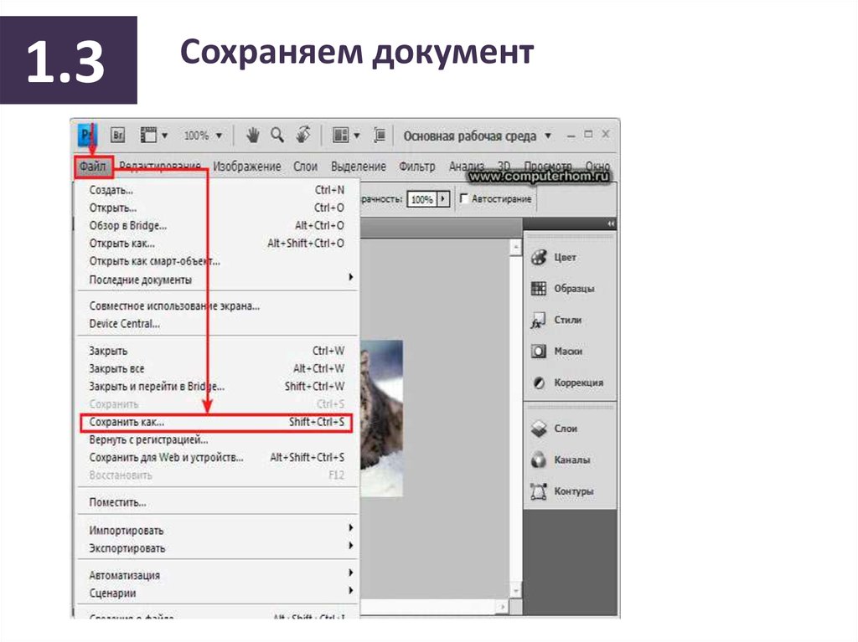Open the Коррекция (Adjustments) panel
The height and width of the screenshot is (642, 858).
[x=576, y=383]
